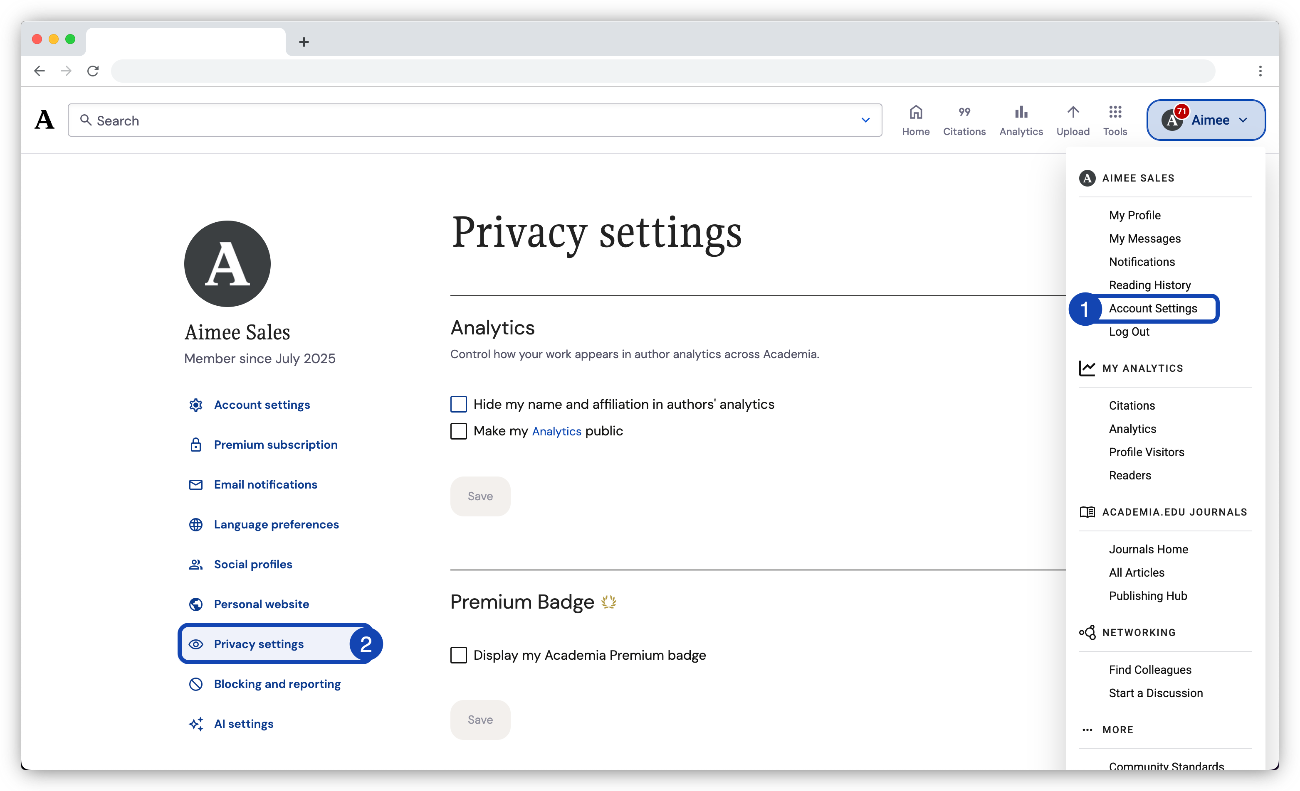Open the browser three-dot menu

tap(1260, 71)
